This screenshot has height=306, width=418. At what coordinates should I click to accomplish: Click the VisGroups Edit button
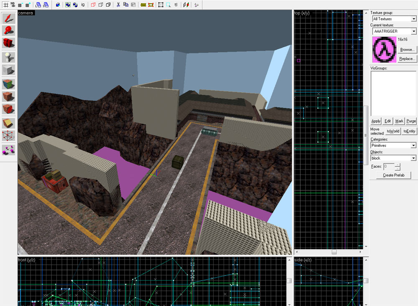tap(387, 121)
